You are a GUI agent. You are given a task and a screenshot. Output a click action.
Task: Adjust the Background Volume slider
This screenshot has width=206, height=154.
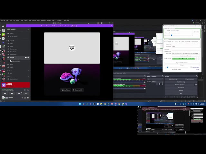pos(177,67)
